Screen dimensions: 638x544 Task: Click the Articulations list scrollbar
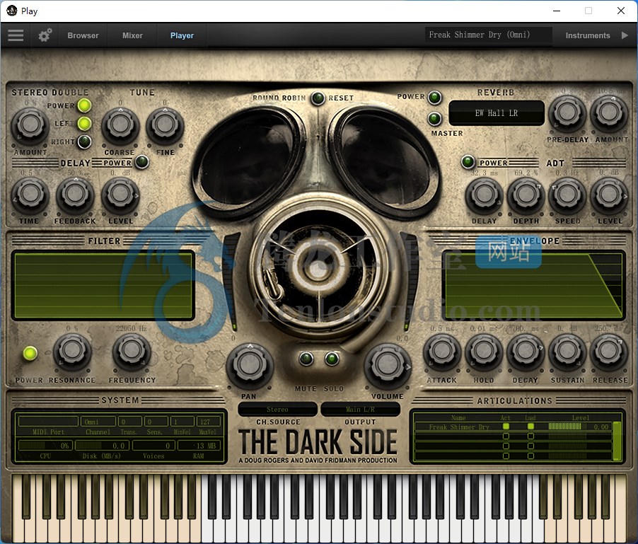617,441
